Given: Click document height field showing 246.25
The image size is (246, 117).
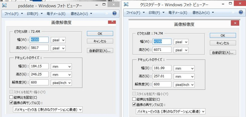Looking at the screenshot, I should click(x=39, y=74).
